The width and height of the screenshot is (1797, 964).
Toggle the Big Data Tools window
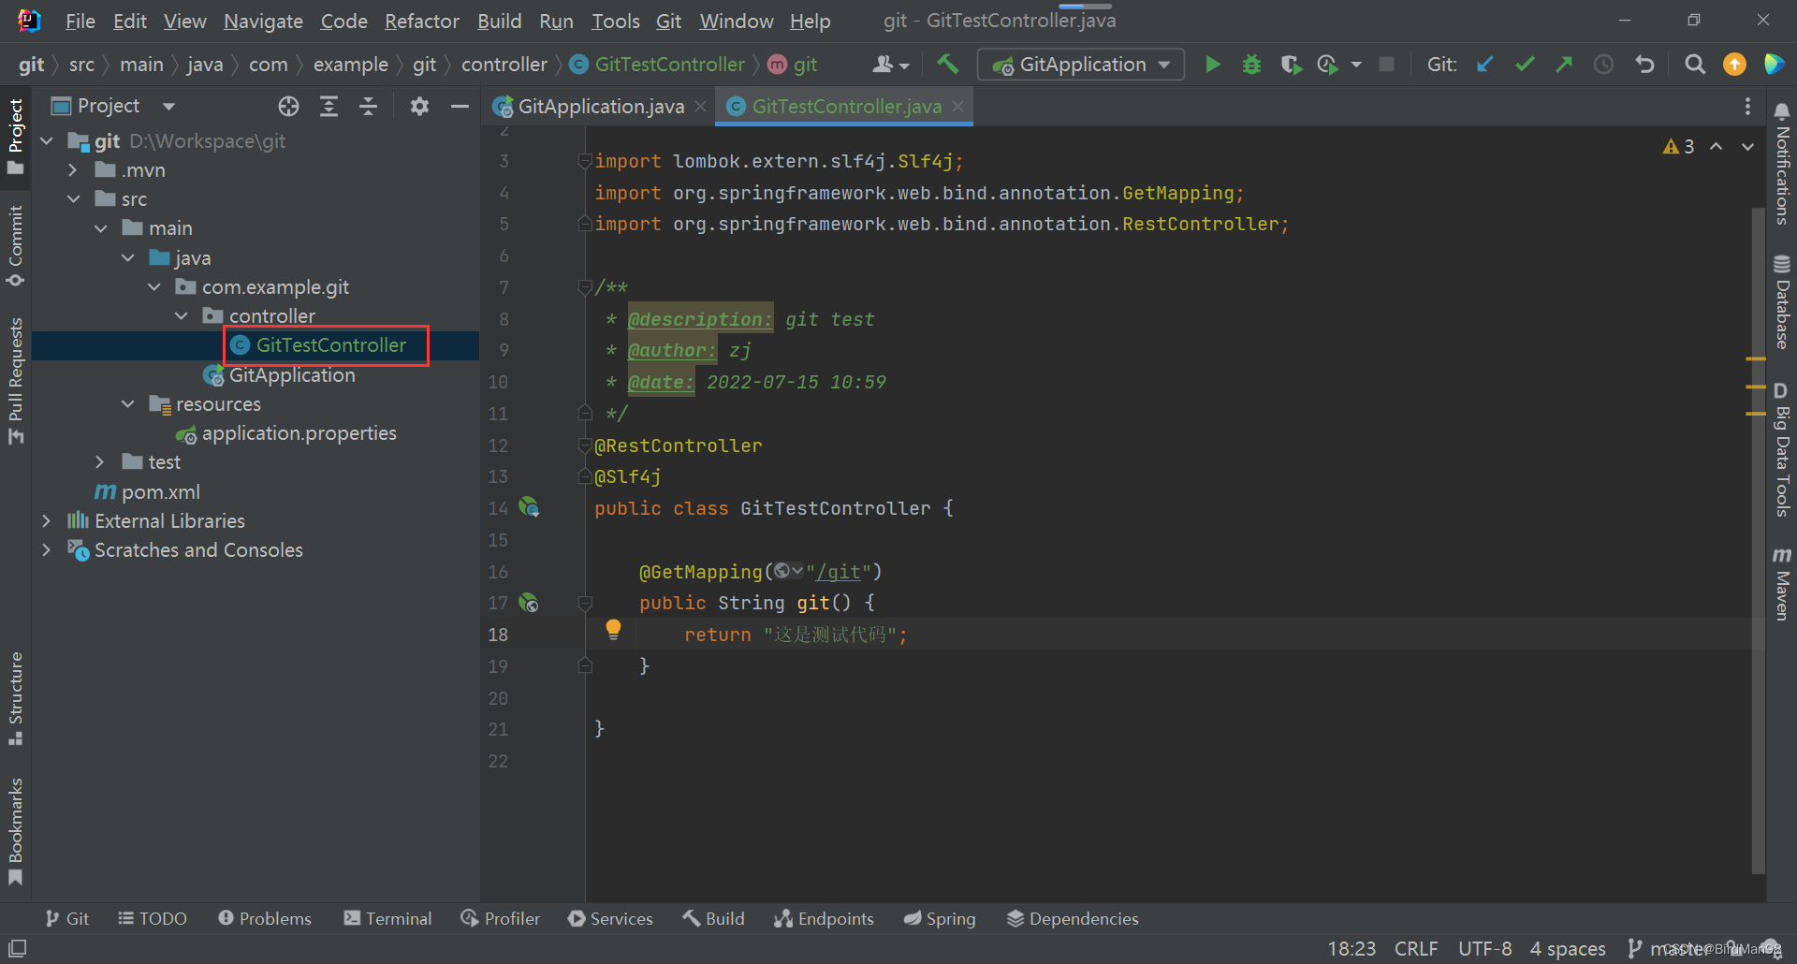pos(1782,449)
